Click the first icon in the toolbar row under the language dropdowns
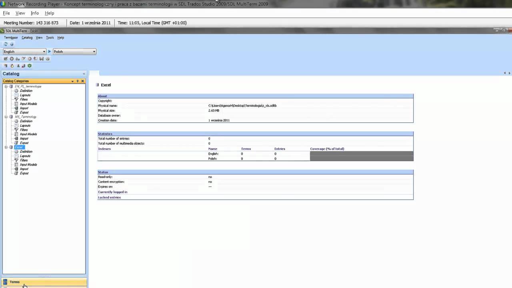Viewport: 512px width, 288px height. point(6,59)
